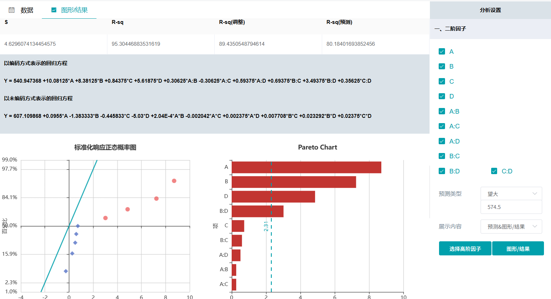This screenshot has height=299, width=551.
Task: Click the target value field showing 574.5
Action: click(x=511, y=207)
